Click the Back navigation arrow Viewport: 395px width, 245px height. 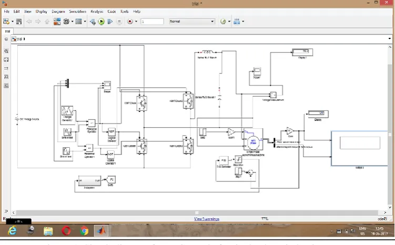coord(29,22)
